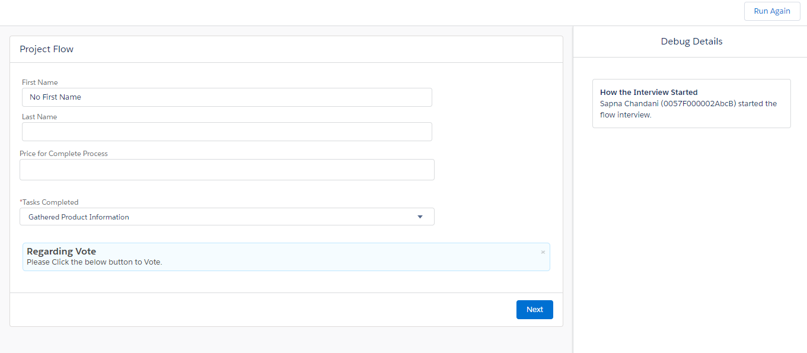807x353 pixels.
Task: Click the Project Flow heading
Action: tap(46, 49)
